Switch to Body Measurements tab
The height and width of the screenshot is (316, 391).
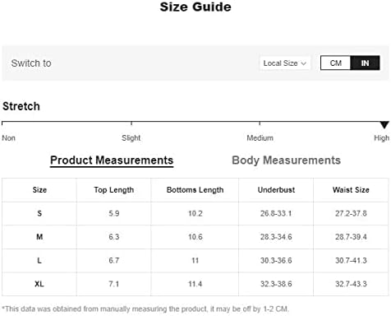(286, 160)
